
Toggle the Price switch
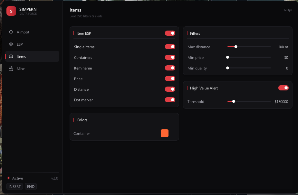tap(170, 79)
